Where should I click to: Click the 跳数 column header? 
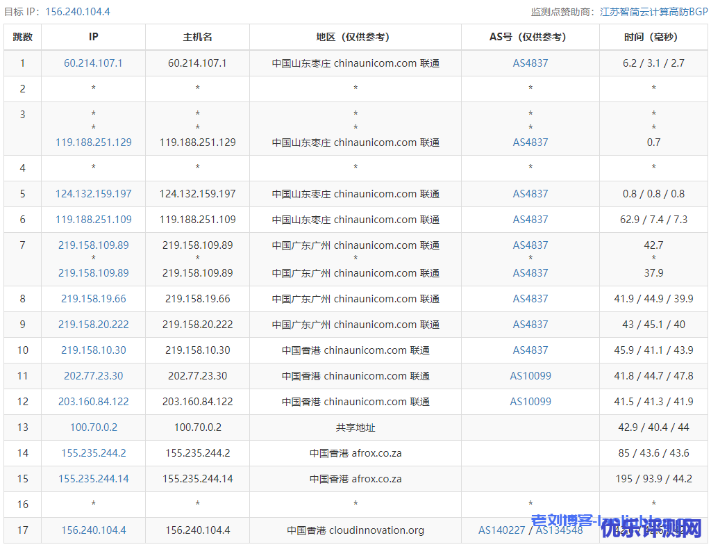coord(22,38)
